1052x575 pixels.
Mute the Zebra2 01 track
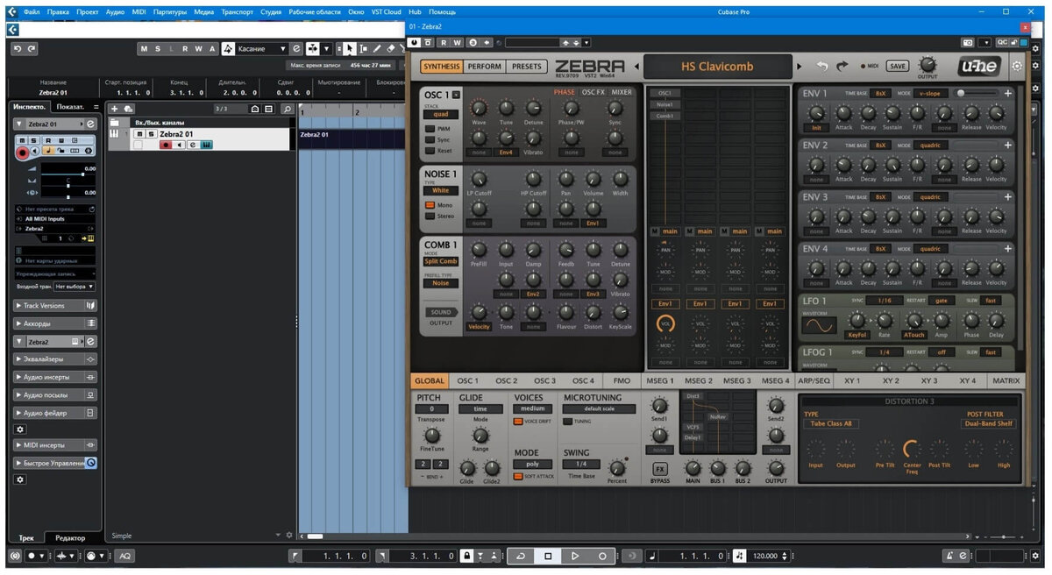140,134
